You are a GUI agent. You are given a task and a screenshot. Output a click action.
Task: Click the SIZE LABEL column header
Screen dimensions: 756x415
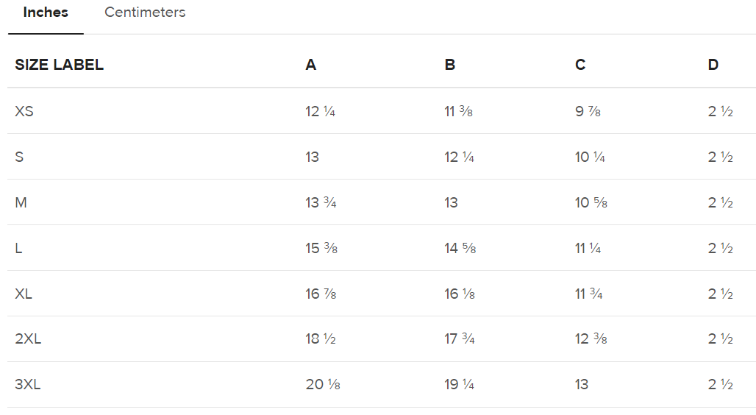(59, 65)
